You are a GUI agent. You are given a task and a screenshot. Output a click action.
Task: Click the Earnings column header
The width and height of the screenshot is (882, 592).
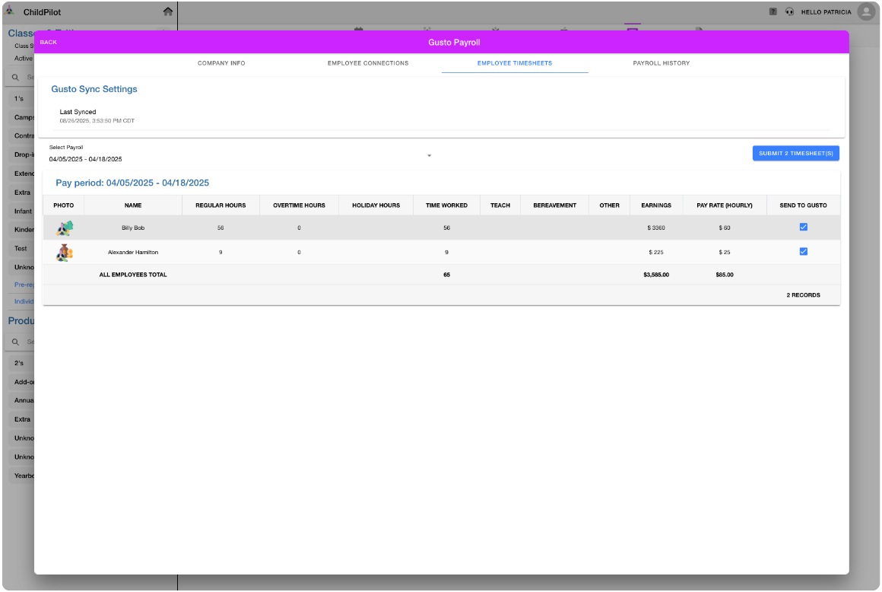656,205
